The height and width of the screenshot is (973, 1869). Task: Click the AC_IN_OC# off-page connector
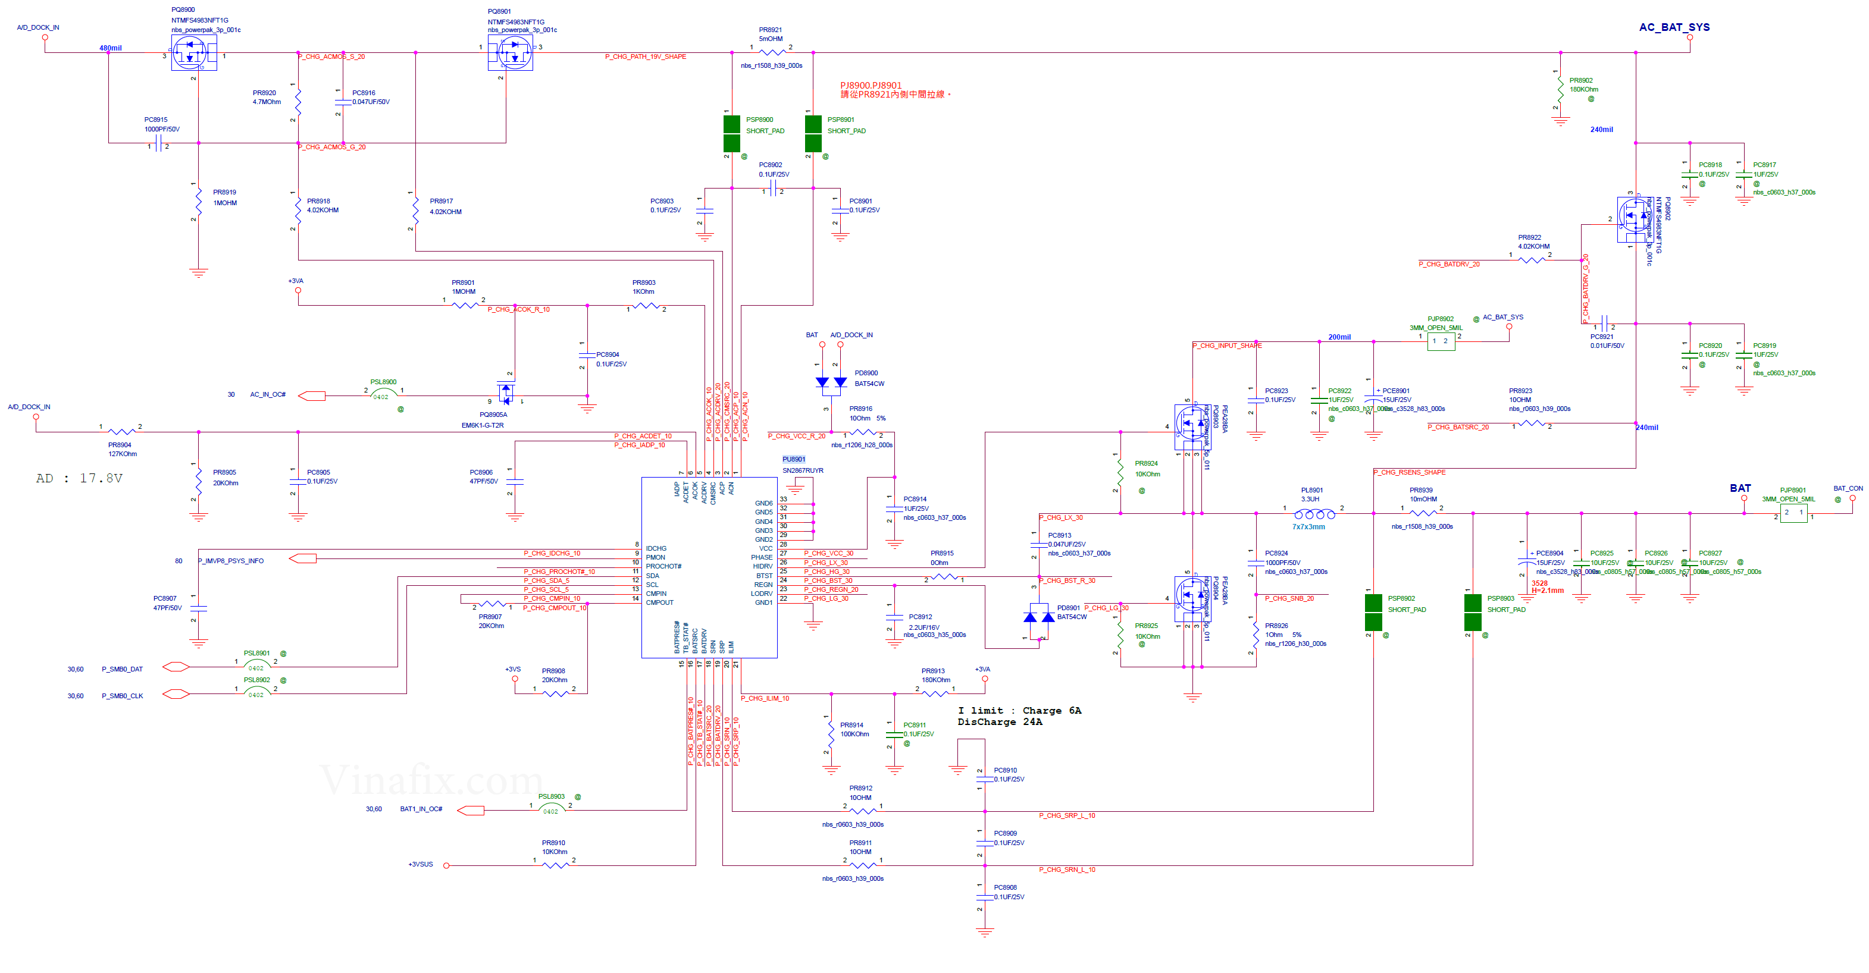312,396
